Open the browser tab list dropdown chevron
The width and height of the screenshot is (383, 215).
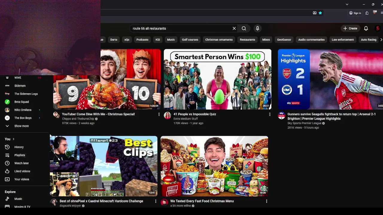[347, 4]
